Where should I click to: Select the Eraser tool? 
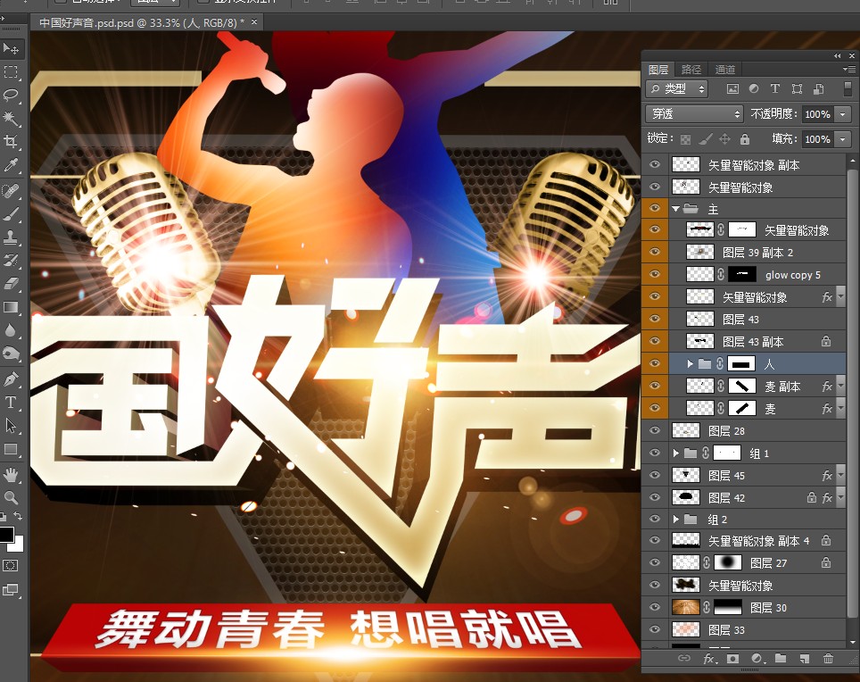click(11, 283)
